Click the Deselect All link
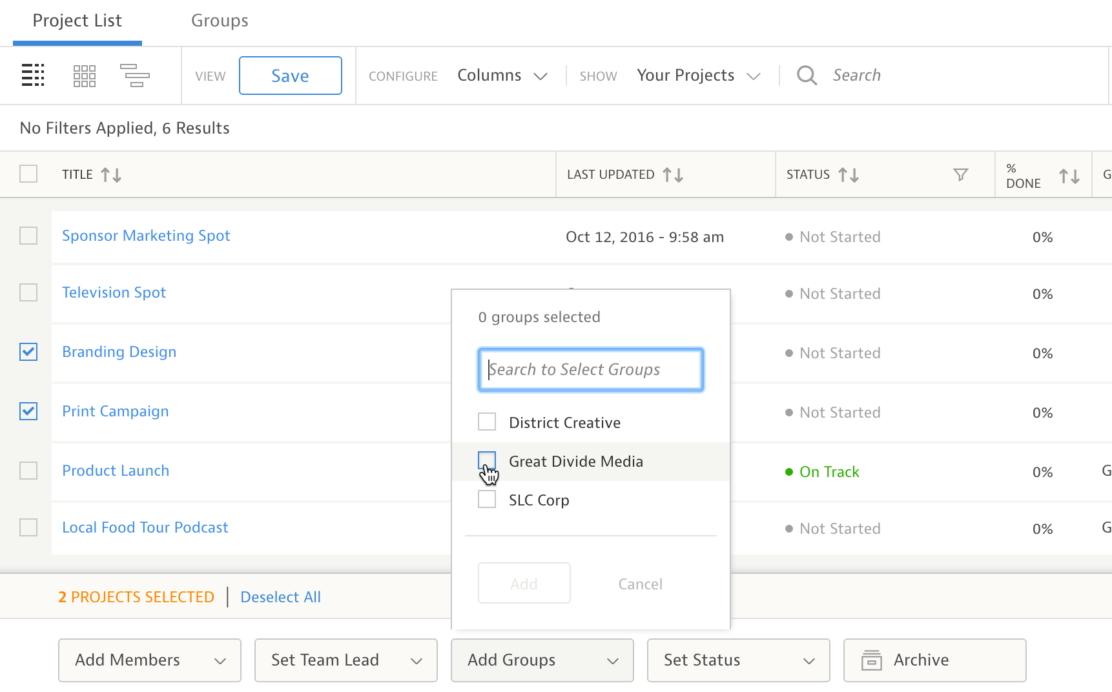 (280, 597)
